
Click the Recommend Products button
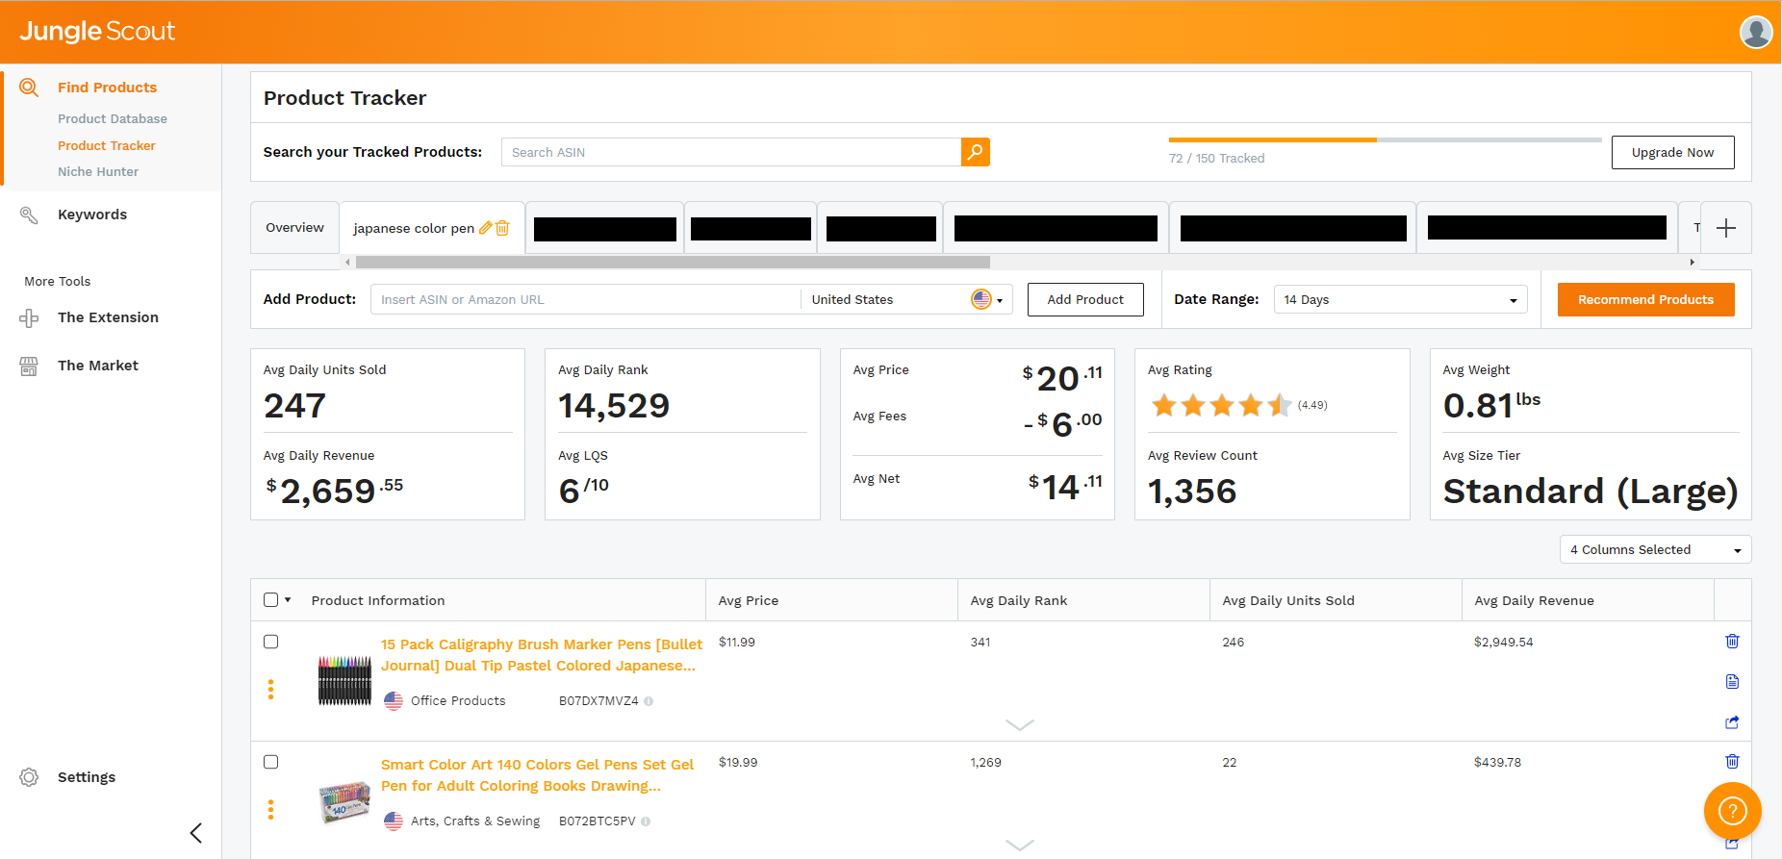(1645, 299)
